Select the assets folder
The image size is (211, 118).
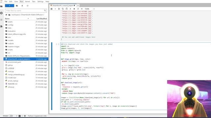[x=26, y=22]
